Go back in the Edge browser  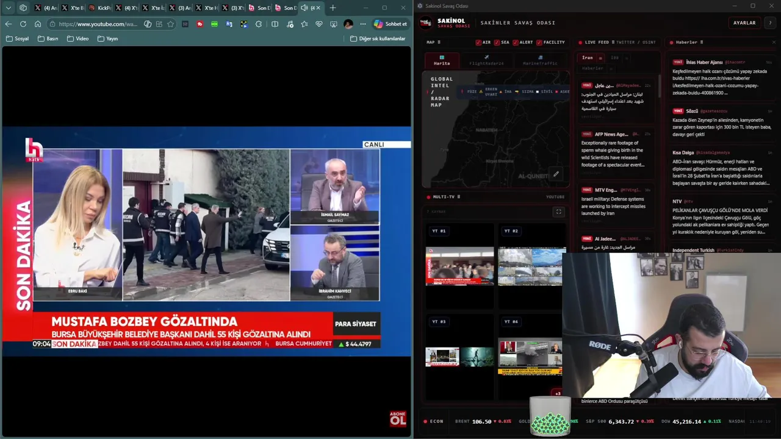(x=8, y=24)
